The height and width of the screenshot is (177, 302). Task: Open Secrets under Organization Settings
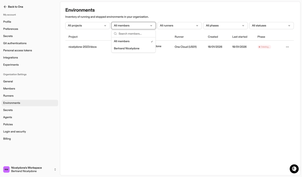[30, 110]
